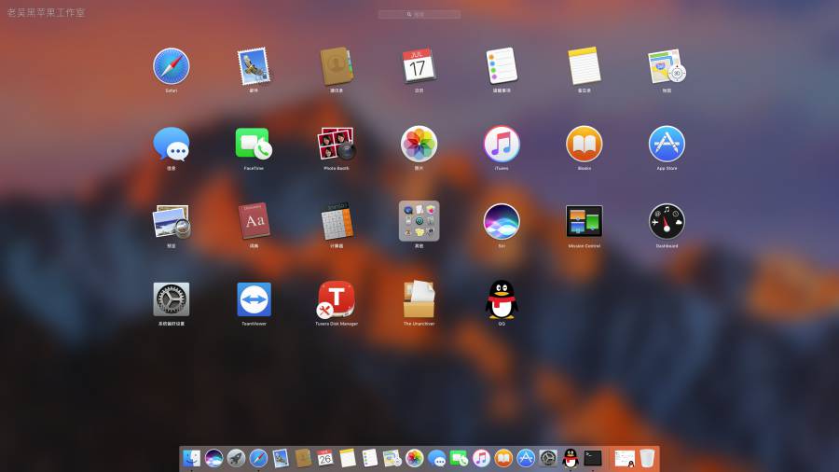Open Safari from the Launchpad grid
This screenshot has width=839, height=472.
172,66
